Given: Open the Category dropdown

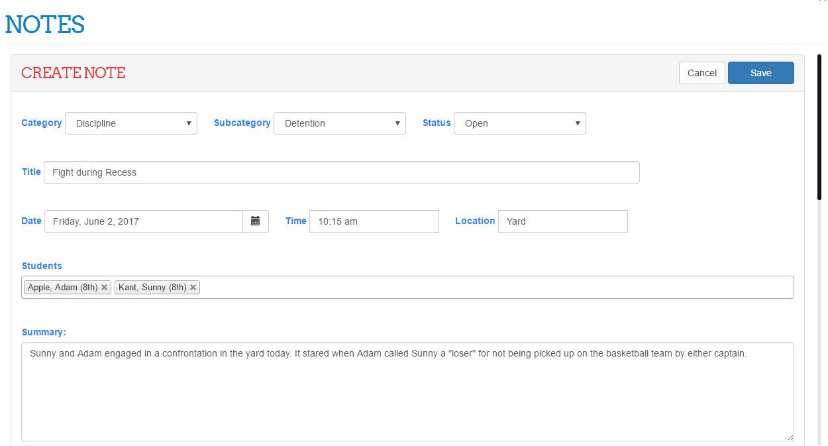Looking at the screenshot, I should tap(130, 123).
